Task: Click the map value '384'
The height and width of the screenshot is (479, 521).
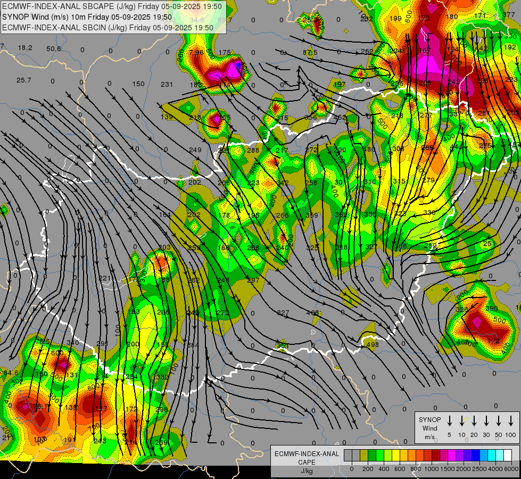Action: pyautogui.click(x=193, y=345)
